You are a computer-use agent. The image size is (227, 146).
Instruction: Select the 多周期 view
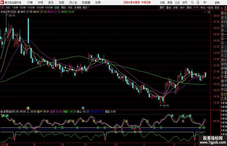[x=77, y=7]
